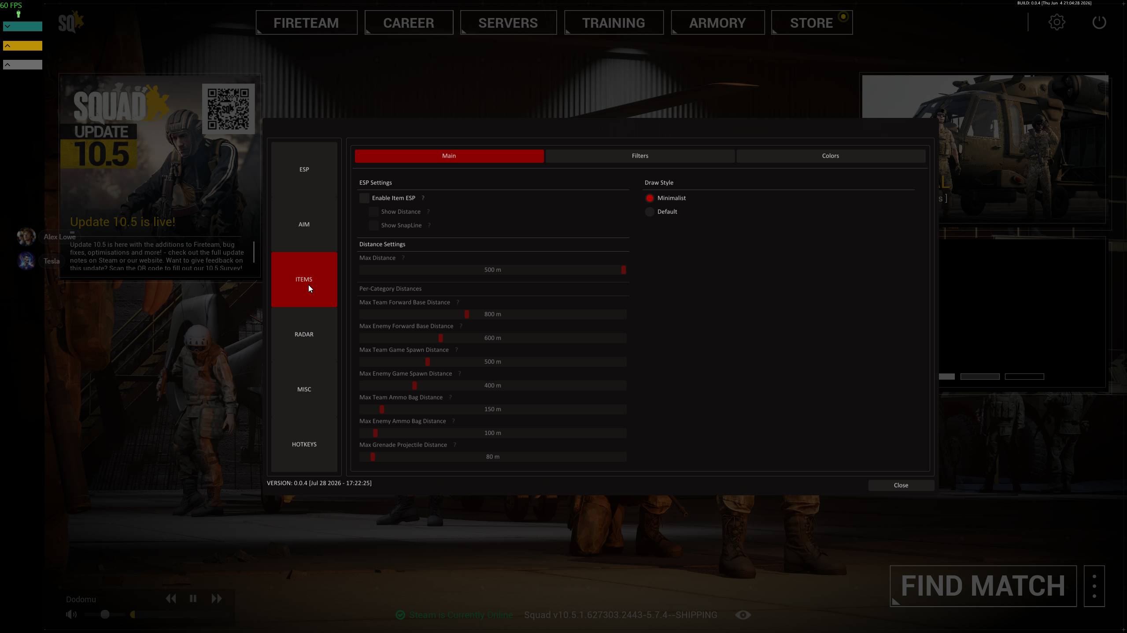Click help icon for Max Team Forward Base Distance

point(458,302)
